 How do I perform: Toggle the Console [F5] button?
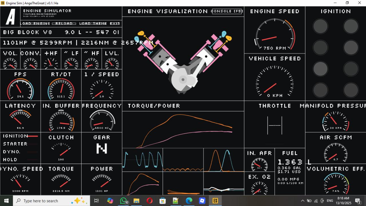pos(227,11)
